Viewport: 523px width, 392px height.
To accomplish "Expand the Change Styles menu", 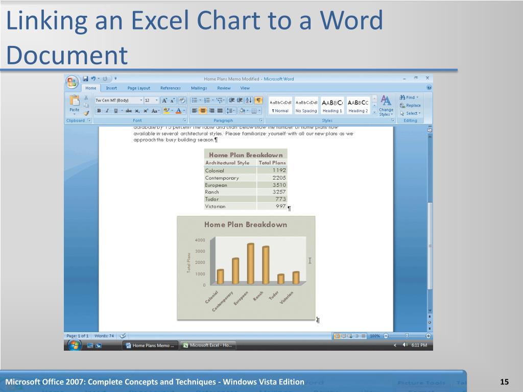I will (386, 106).
